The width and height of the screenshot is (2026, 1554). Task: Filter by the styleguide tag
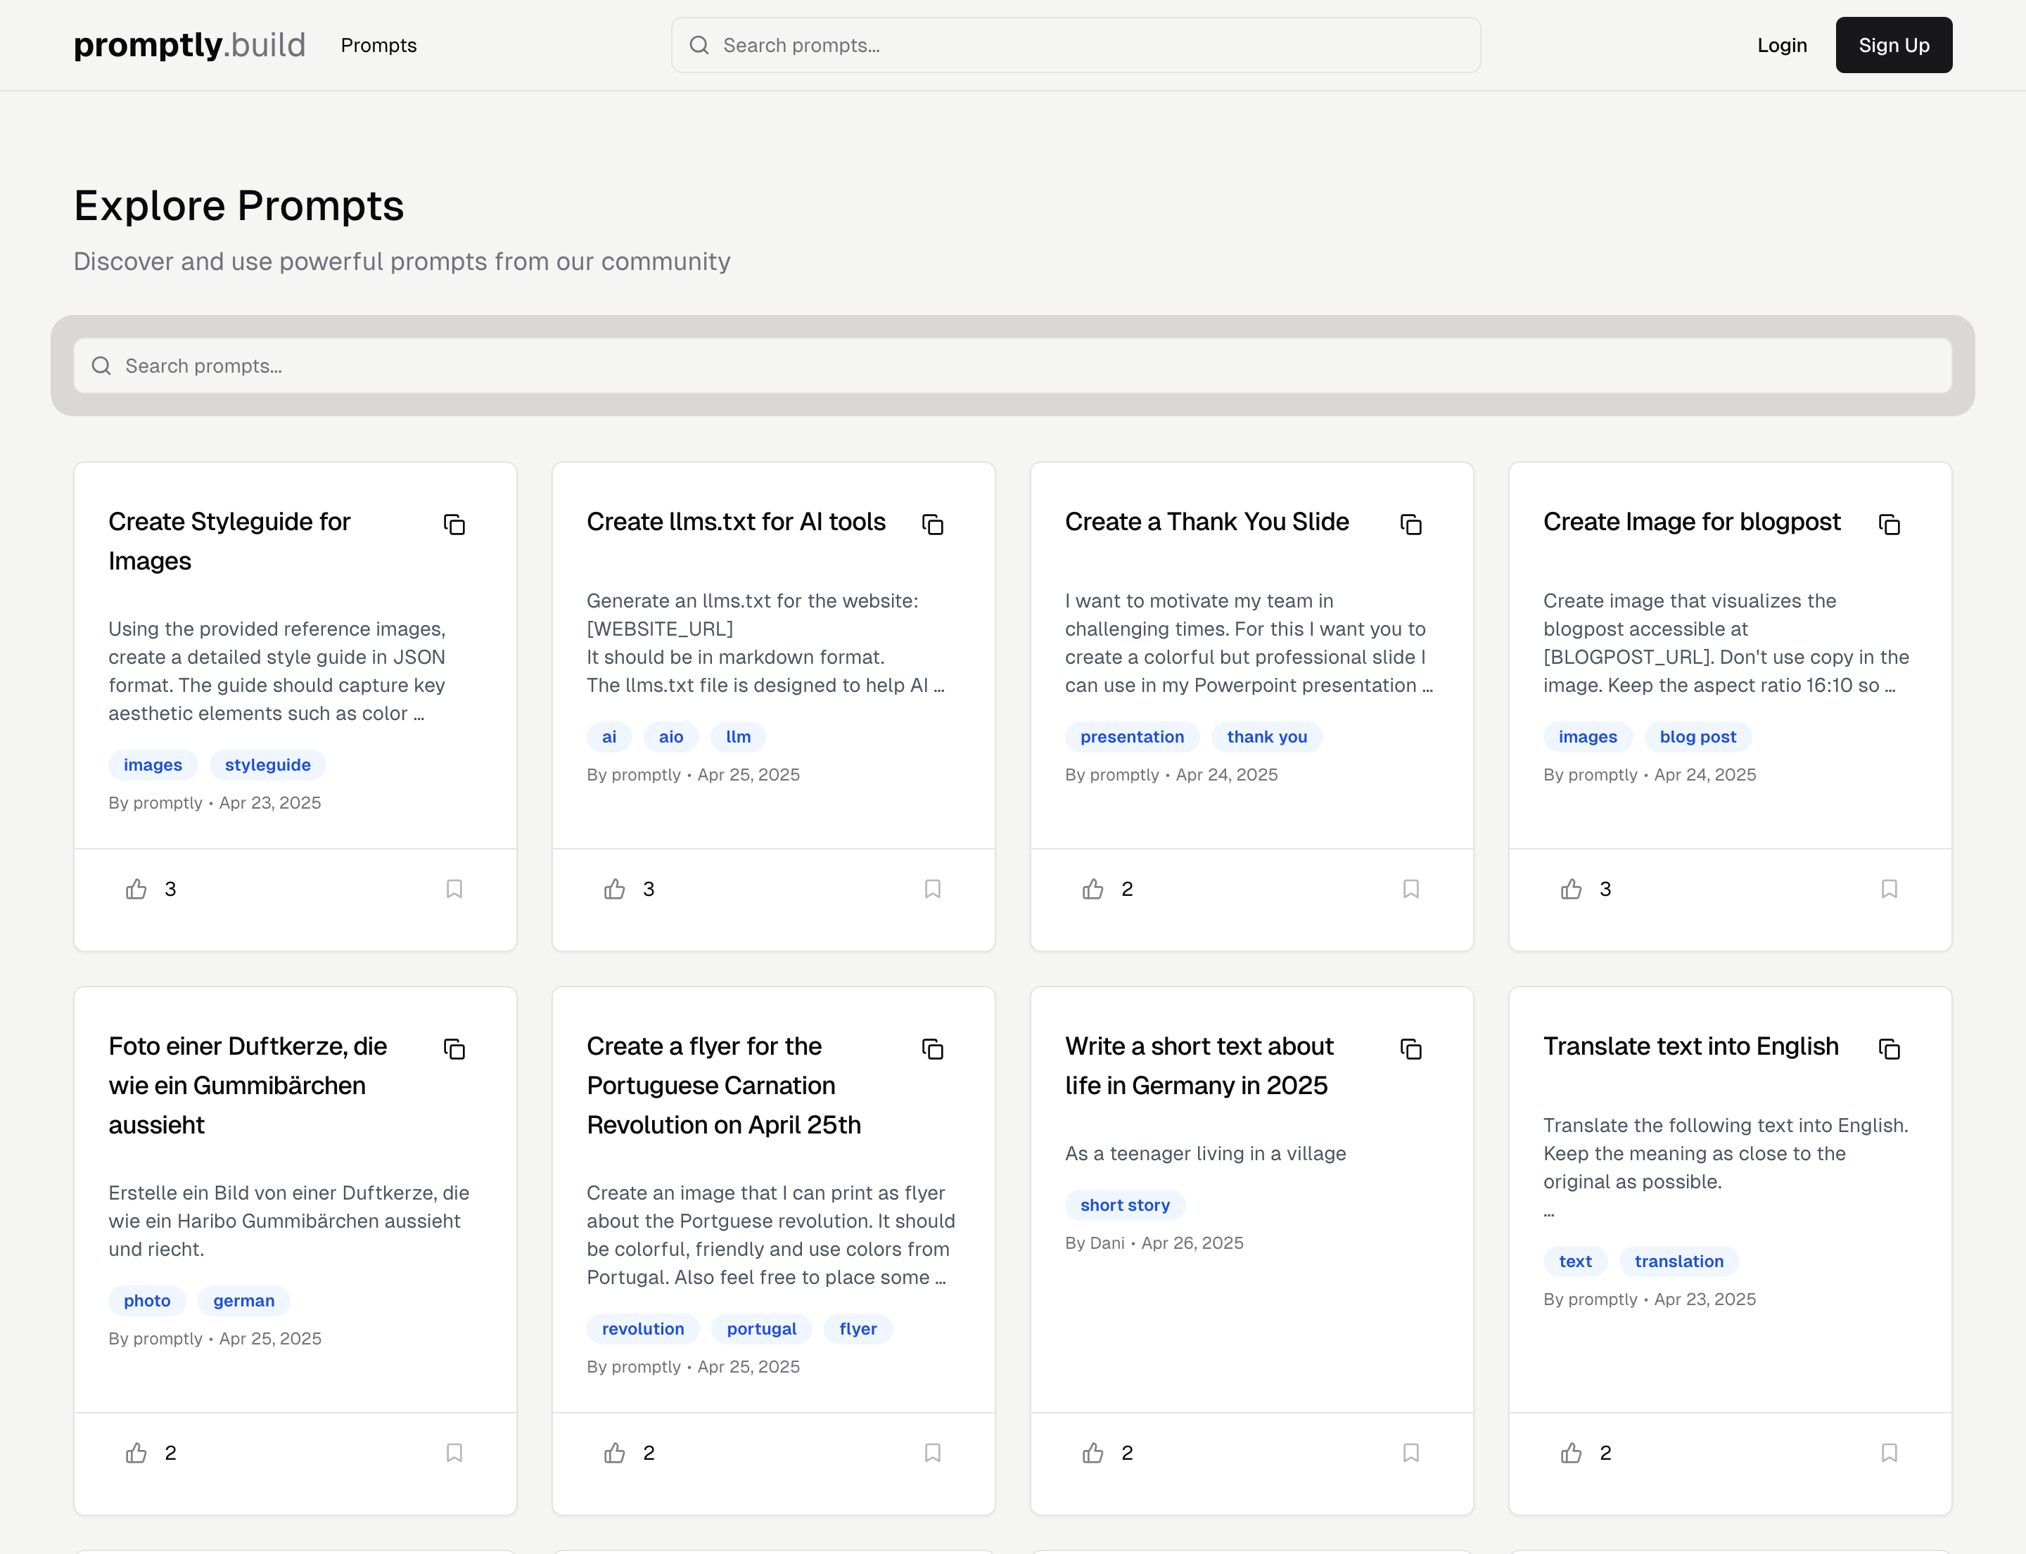[x=267, y=765]
